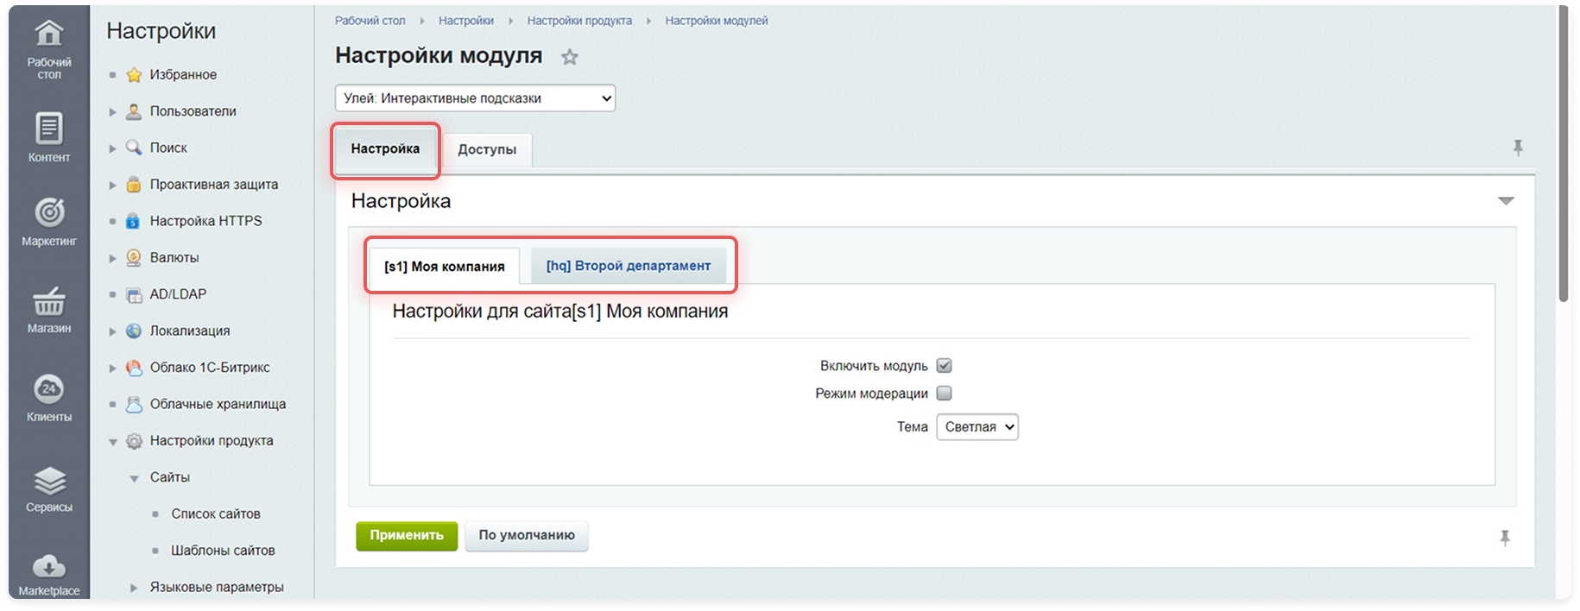
Task: Open the Marketplace cloud icon
Action: [48, 567]
